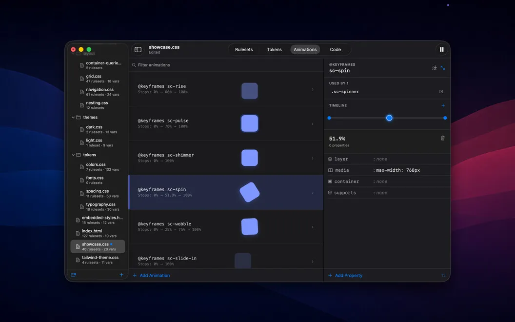Click the layer row stack icon
Screen dimensions: 515x322
pyautogui.click(x=330, y=159)
